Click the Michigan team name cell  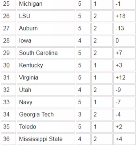click(x=46, y=4)
